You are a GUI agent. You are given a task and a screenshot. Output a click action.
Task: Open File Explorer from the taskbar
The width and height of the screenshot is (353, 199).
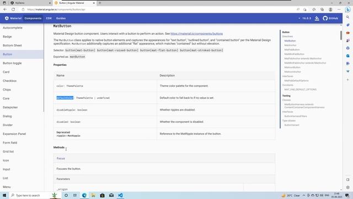pos(93,195)
